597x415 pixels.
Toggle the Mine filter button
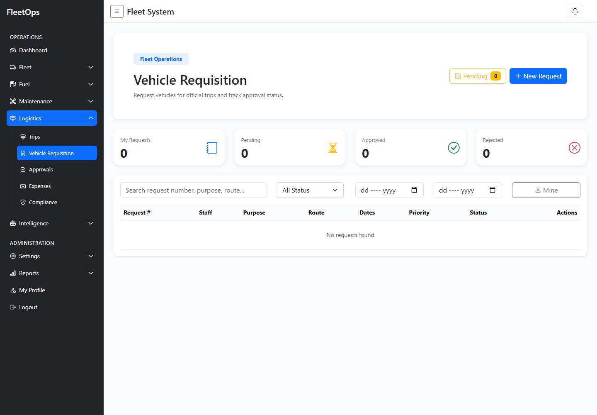(x=546, y=190)
